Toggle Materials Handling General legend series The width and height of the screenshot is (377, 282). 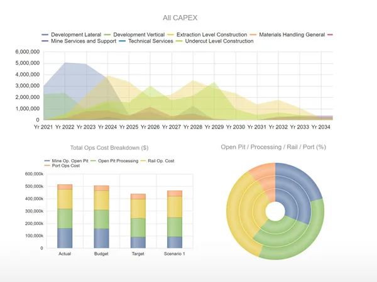pos(288,34)
